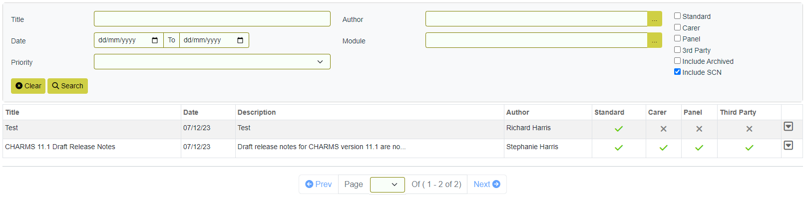
Task: Sort by the Date column header
Action: click(191, 112)
